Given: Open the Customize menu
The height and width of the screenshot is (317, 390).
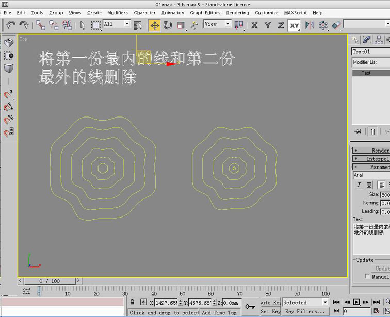Looking at the screenshot, I should (266, 13).
